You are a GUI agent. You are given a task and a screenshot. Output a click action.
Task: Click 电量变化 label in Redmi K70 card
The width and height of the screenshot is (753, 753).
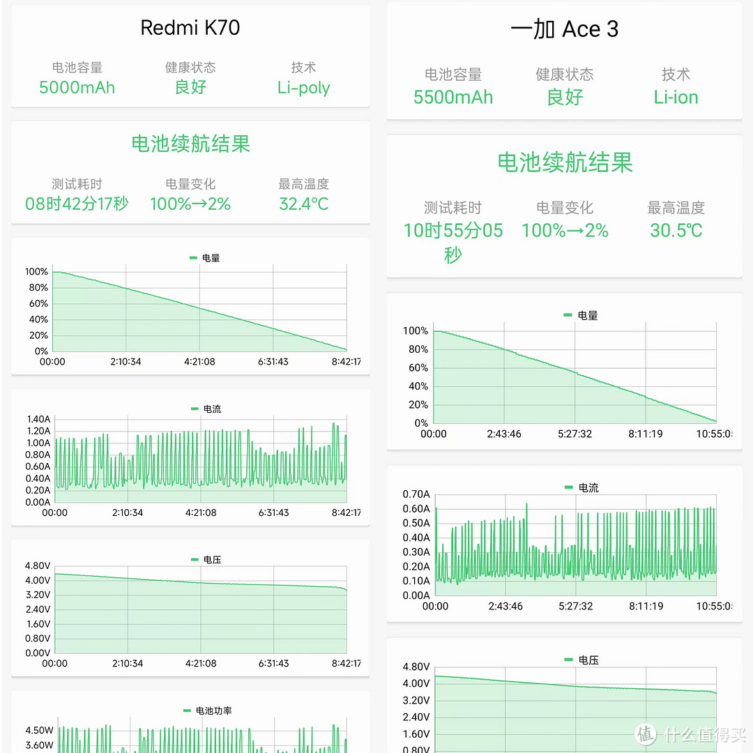[x=190, y=184]
